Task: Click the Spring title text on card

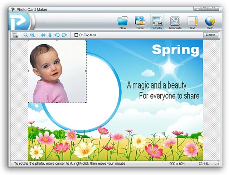Action: coord(175,49)
